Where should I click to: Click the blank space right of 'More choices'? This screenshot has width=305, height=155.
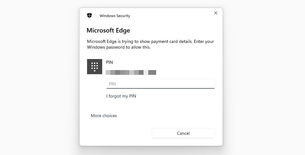(x=167, y=116)
